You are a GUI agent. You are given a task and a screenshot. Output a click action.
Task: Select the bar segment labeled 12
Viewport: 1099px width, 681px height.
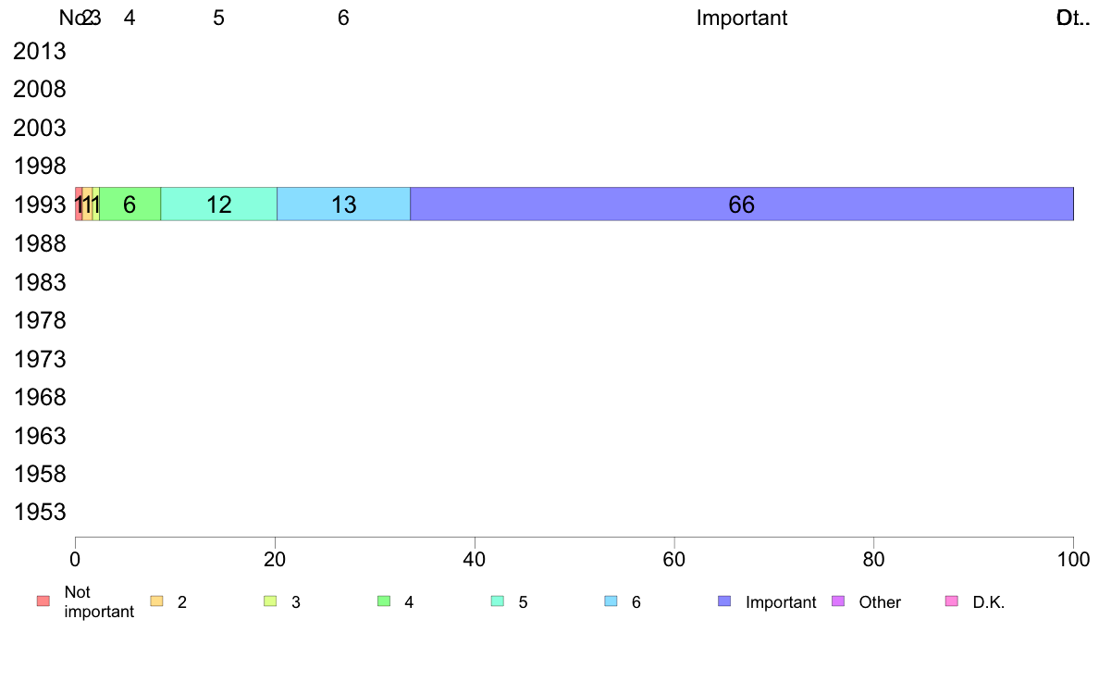coord(219,204)
